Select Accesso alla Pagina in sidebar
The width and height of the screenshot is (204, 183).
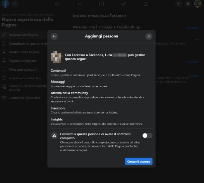point(24,35)
